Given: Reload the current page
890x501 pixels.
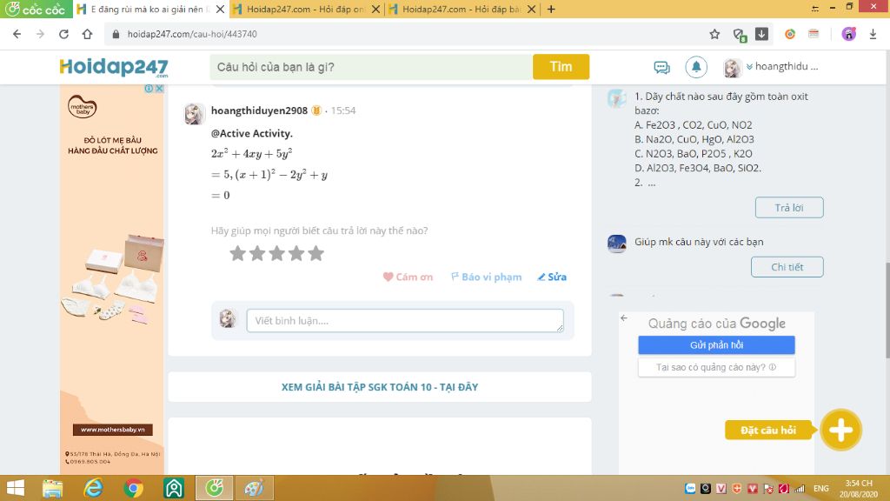Looking at the screenshot, I should (63, 34).
